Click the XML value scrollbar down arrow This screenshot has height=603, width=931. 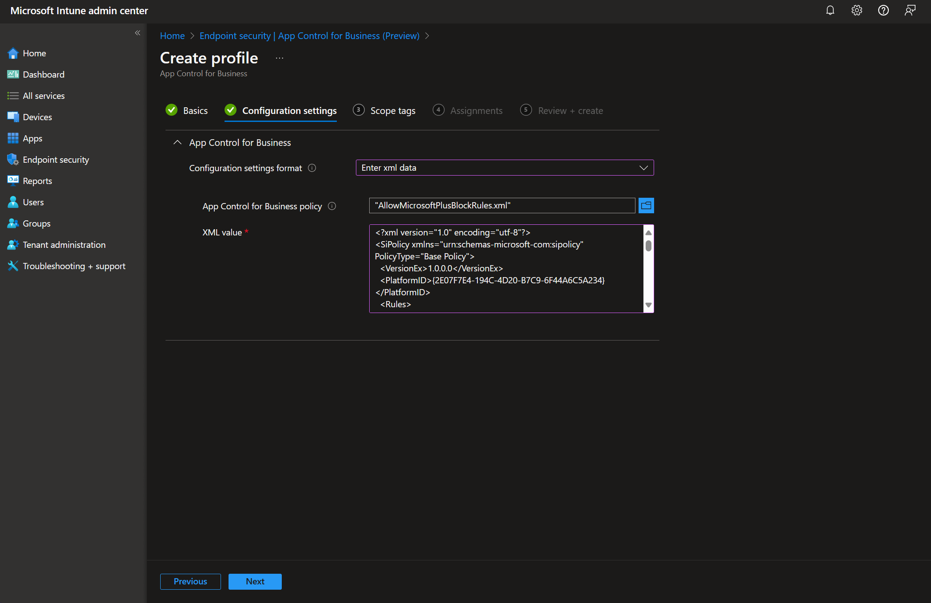648,305
